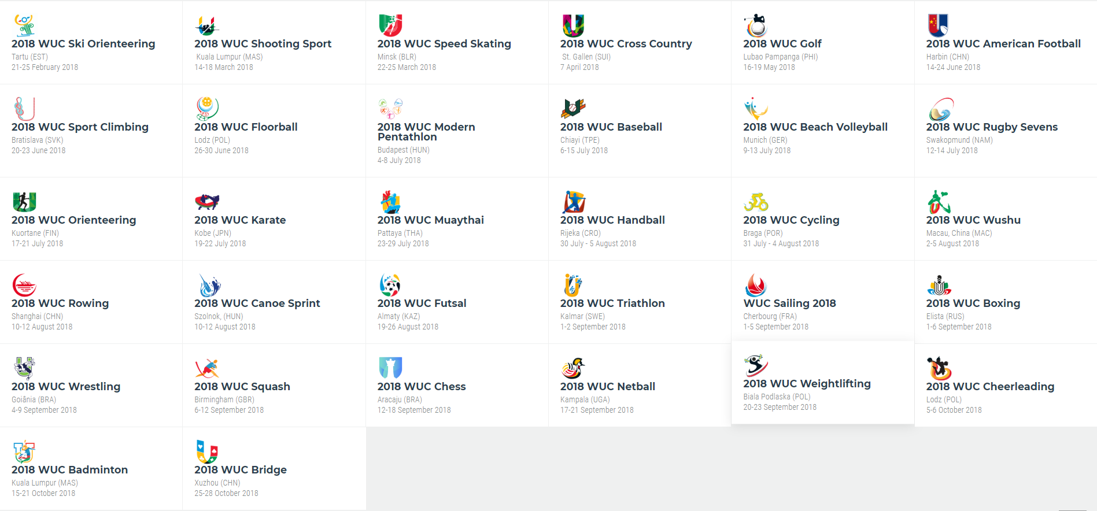
Task: Select the text Birmingham (GBR)
Action: click(x=224, y=399)
